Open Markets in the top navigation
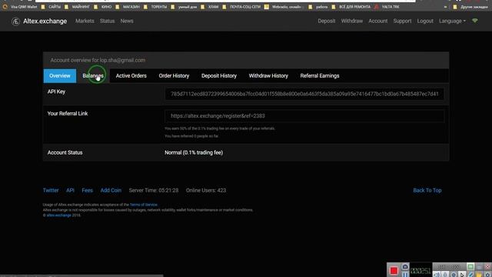The height and width of the screenshot is (277, 492). coord(85,21)
